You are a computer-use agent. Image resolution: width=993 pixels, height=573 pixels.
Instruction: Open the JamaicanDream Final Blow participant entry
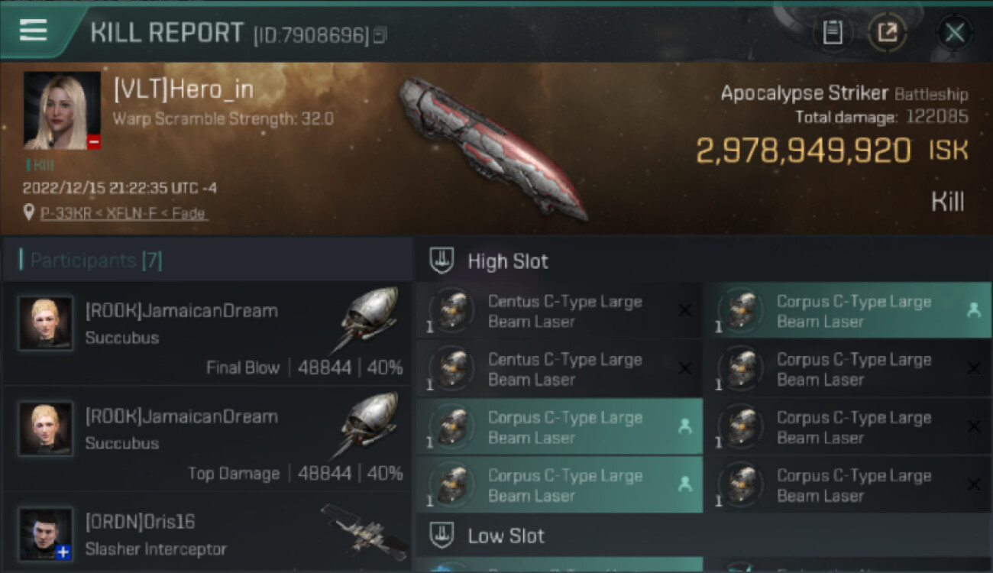(207, 334)
